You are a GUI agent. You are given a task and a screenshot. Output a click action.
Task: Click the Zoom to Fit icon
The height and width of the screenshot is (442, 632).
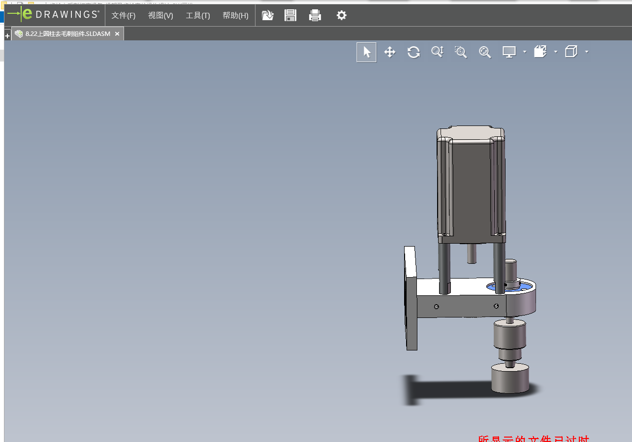[x=485, y=52]
